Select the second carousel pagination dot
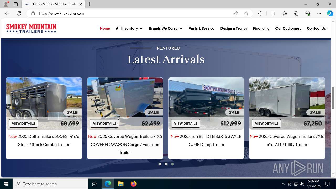 coord(166,164)
